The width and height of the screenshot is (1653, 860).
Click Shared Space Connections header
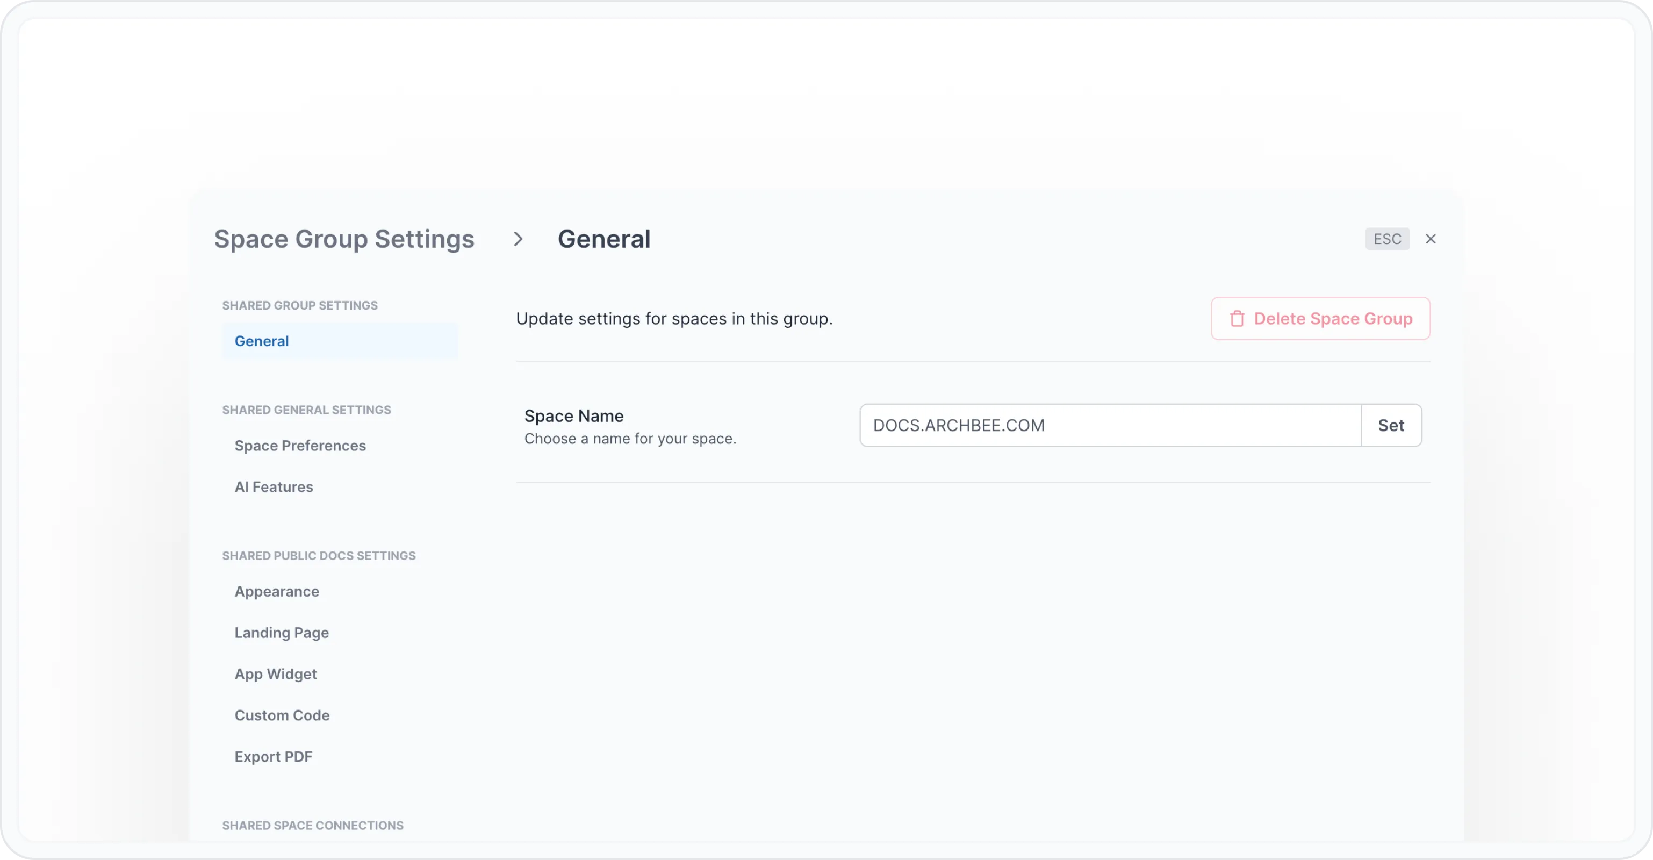point(313,825)
